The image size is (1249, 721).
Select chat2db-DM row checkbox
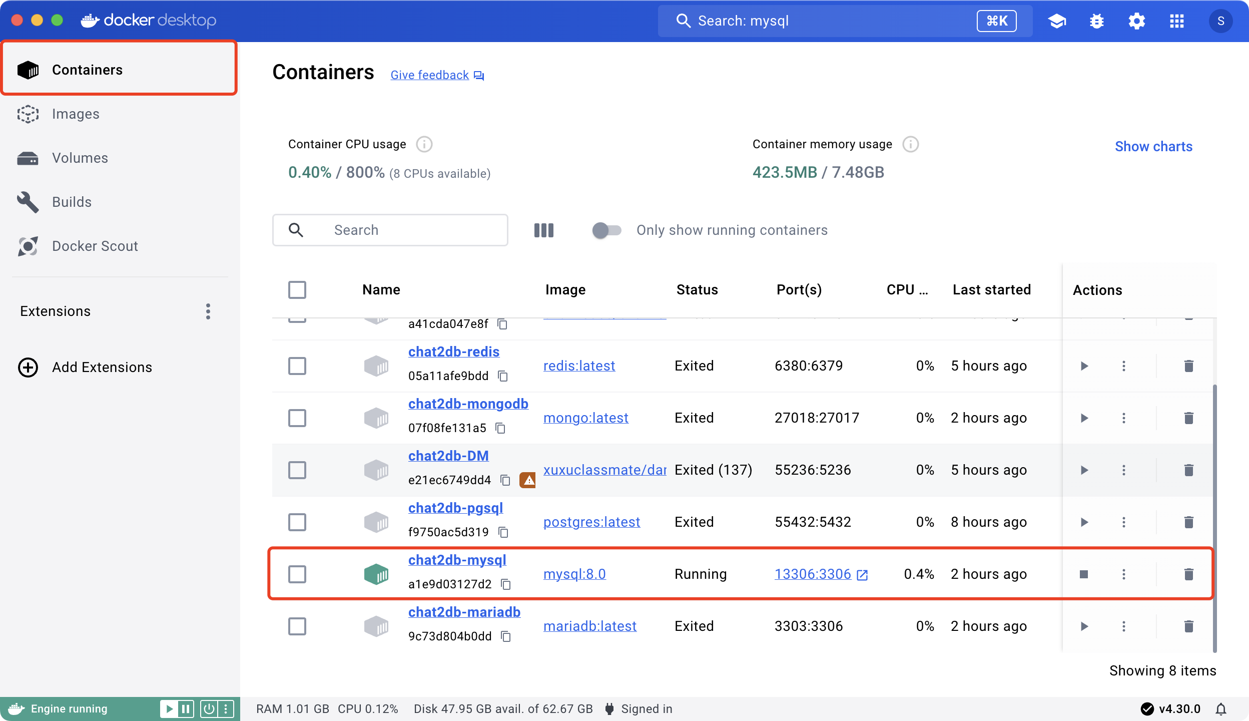[297, 470]
